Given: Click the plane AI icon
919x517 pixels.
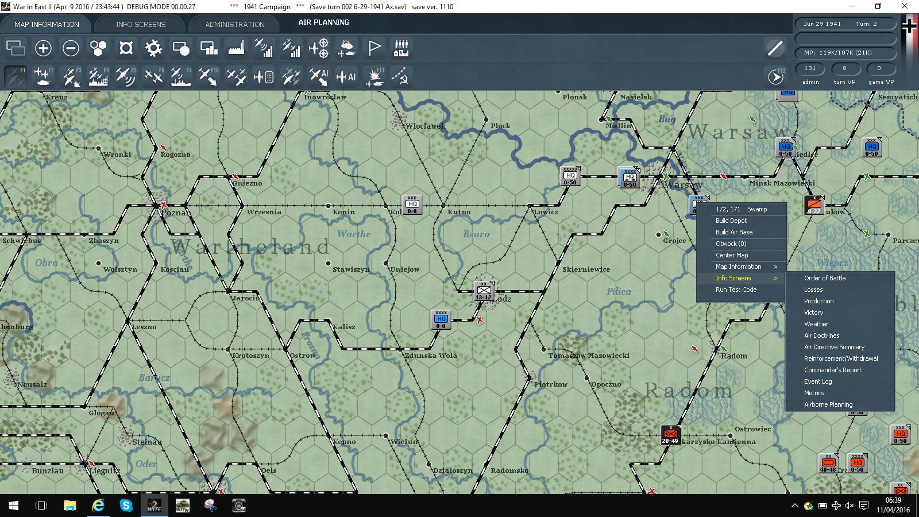Looking at the screenshot, I should tap(346, 76).
